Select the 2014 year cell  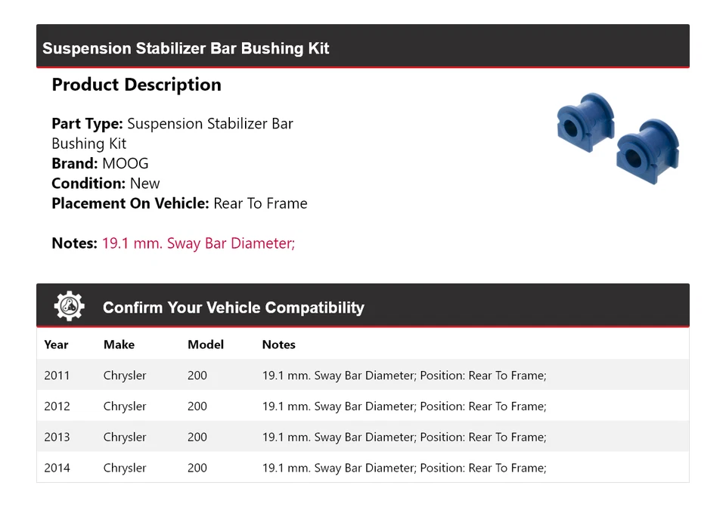pos(57,468)
